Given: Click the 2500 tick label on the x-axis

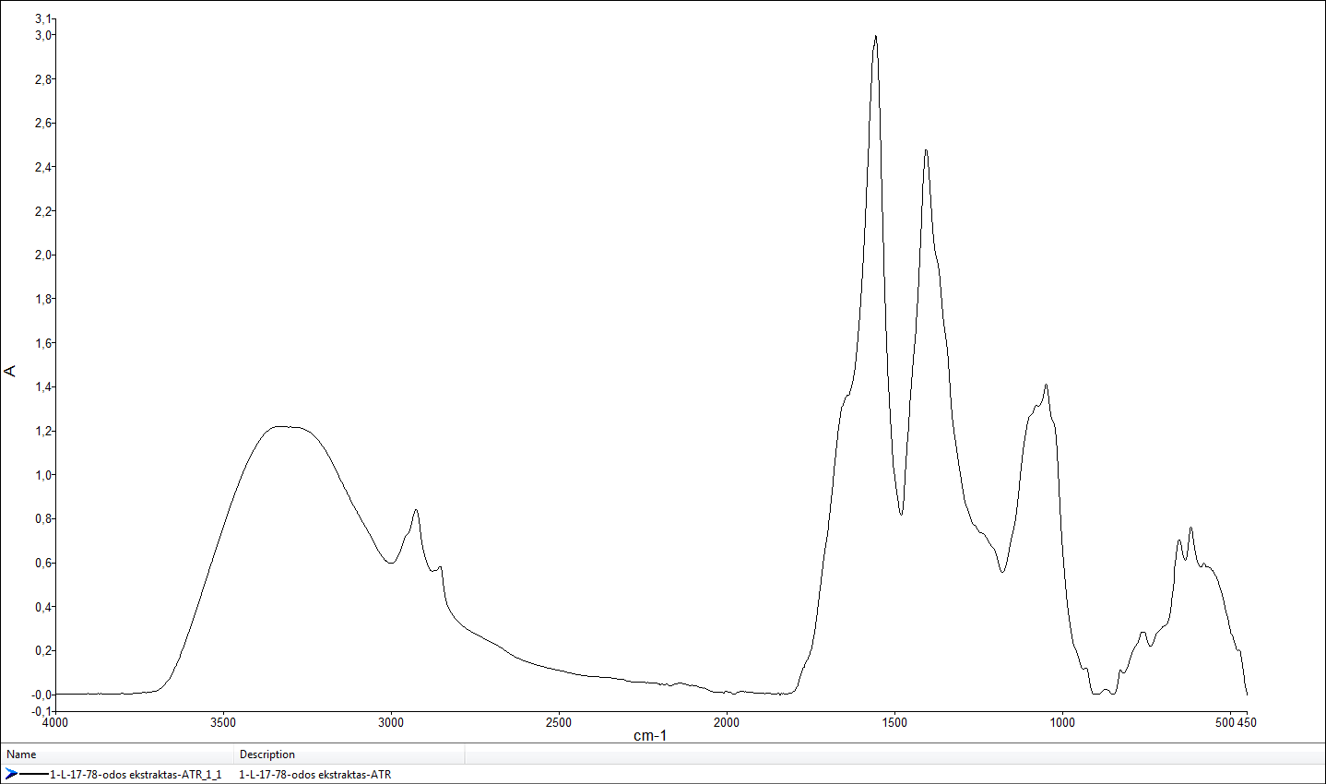Looking at the screenshot, I should pos(559,722).
